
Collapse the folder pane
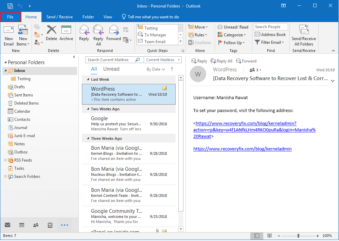[74, 57]
